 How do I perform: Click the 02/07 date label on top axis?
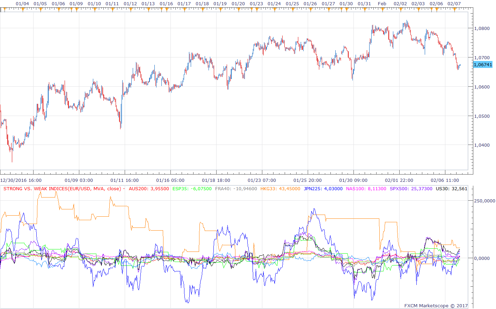coord(454,3)
